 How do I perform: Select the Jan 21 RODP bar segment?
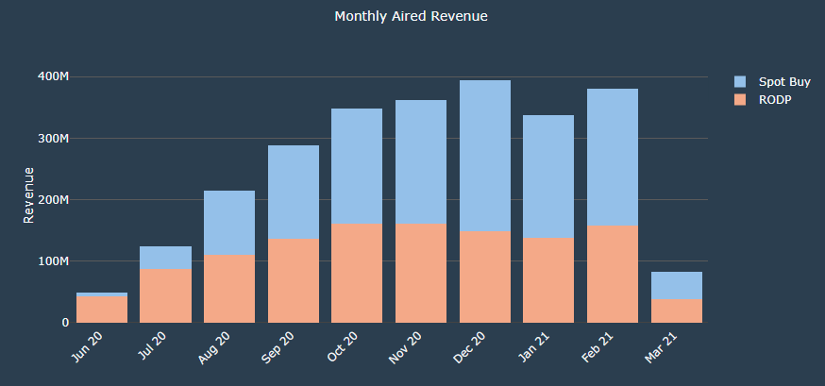tap(548, 280)
